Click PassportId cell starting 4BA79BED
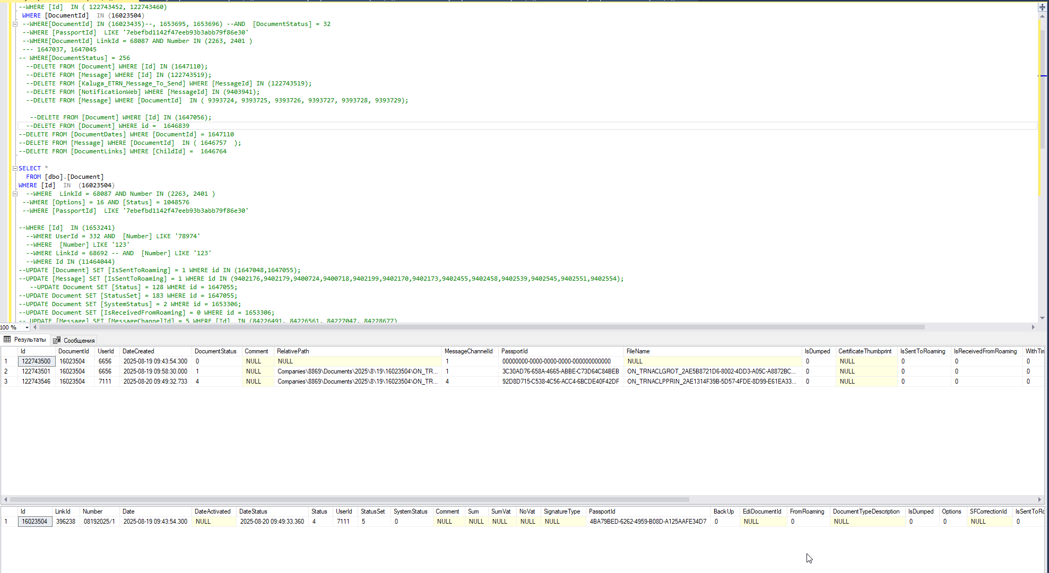The height and width of the screenshot is (573, 1049). (648, 522)
